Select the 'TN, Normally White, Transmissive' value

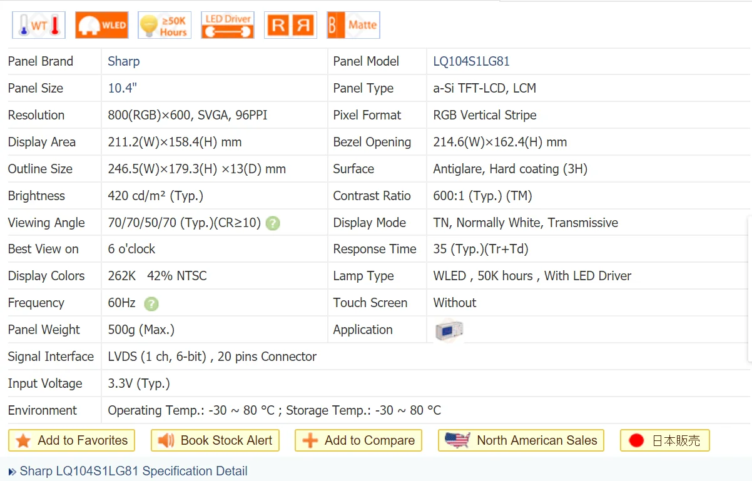click(526, 223)
